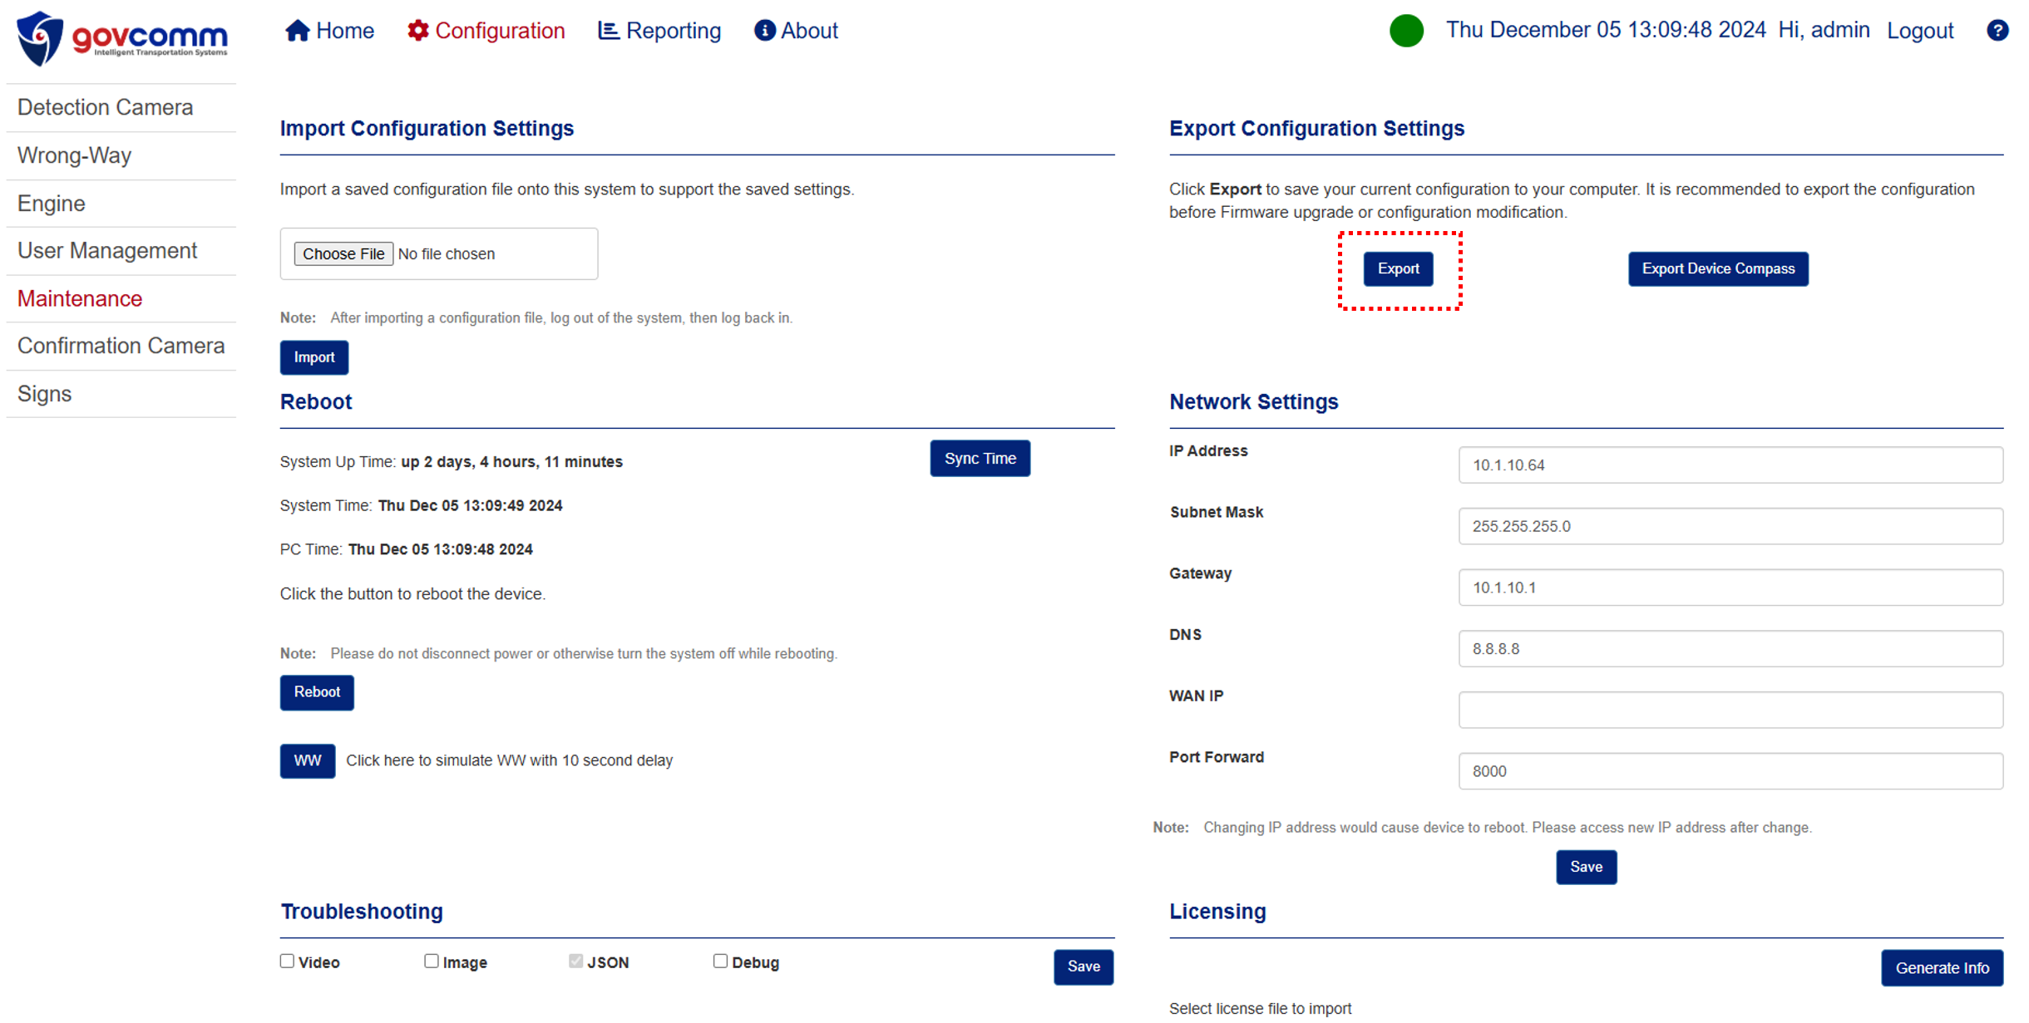Toggle the Debug checkbox
2029x1023 pixels.
pos(720,961)
